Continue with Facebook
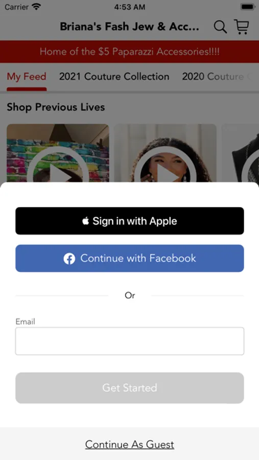The height and width of the screenshot is (460, 259). click(x=130, y=259)
